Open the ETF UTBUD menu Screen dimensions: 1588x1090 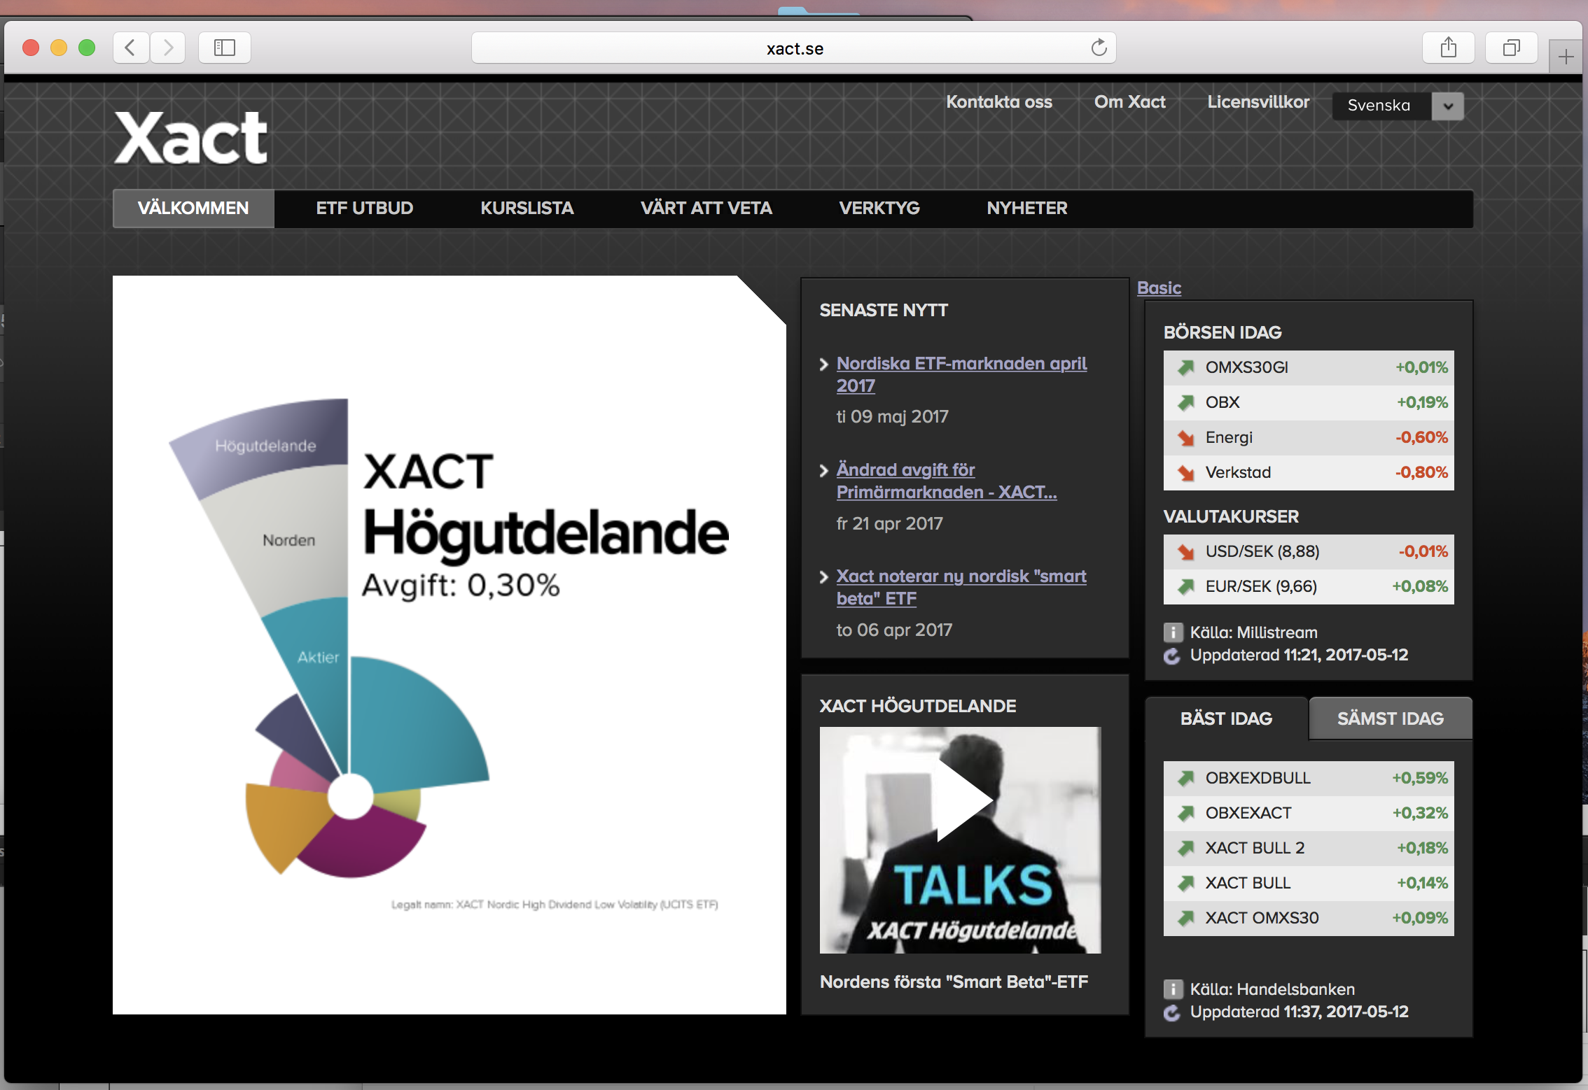click(364, 208)
